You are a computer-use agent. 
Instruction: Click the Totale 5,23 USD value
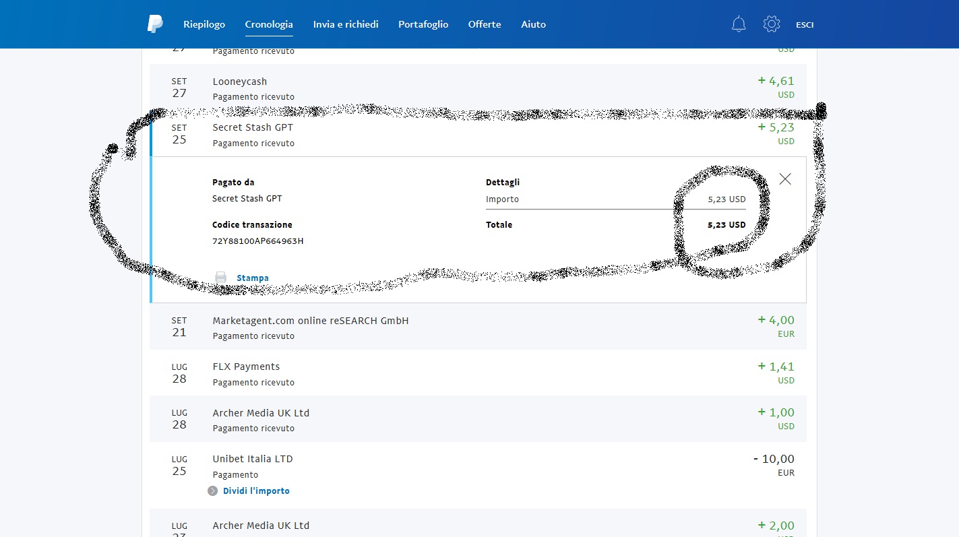tap(726, 224)
